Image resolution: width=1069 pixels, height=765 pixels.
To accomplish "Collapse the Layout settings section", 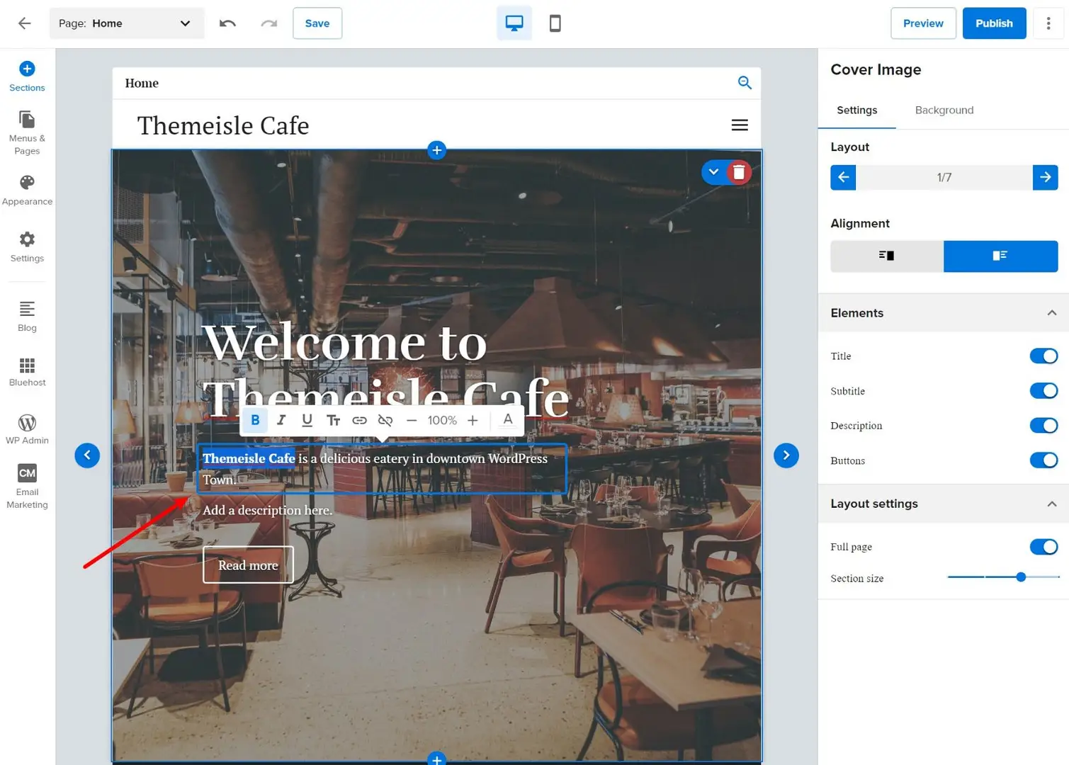I will click(x=1051, y=504).
